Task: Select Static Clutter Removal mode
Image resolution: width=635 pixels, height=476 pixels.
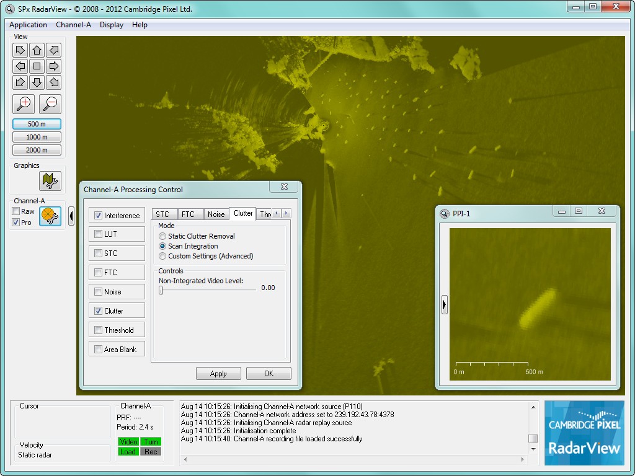Action: click(163, 236)
